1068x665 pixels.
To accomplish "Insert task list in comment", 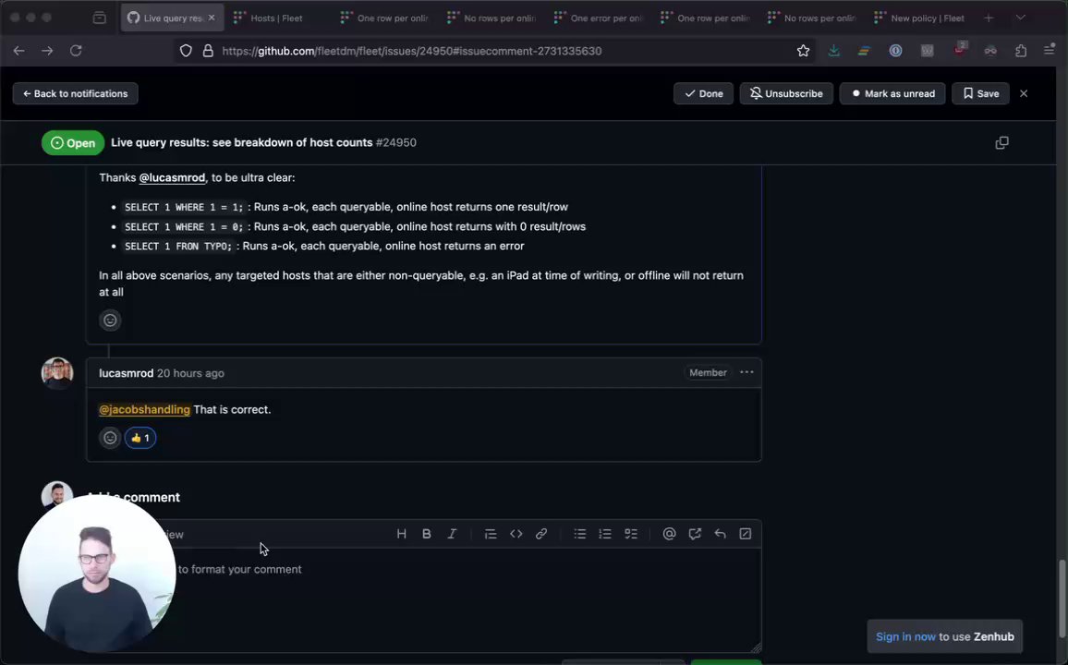I will point(631,535).
